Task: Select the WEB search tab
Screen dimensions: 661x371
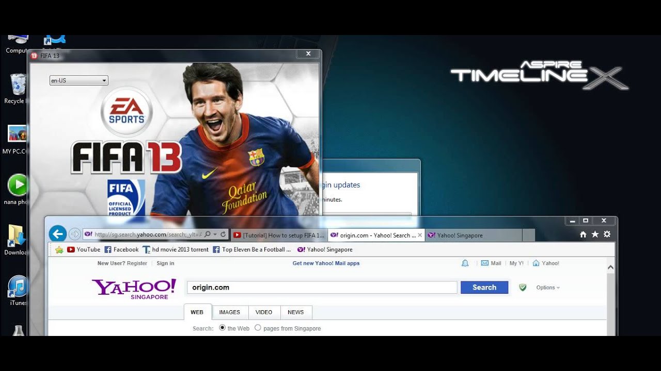Action: pos(197,312)
